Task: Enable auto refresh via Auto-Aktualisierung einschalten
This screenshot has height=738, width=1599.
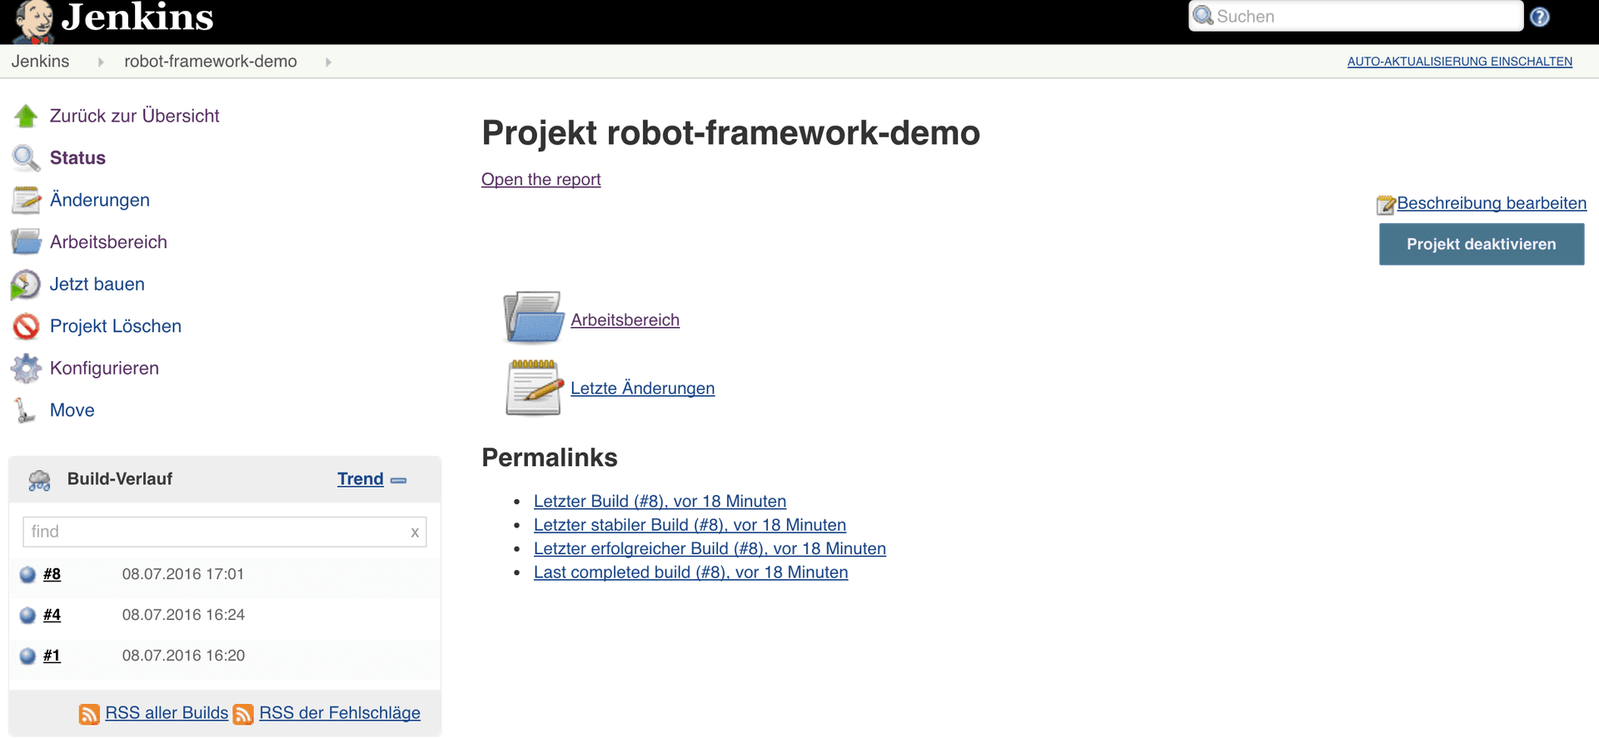Action: coord(1459,62)
